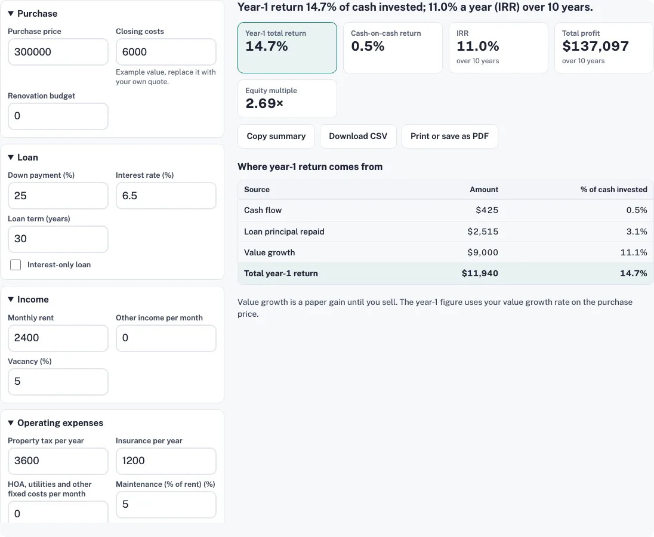Image resolution: width=654 pixels, height=537 pixels.
Task: Click the Year-1 return headline sentence
Action: (415, 7)
